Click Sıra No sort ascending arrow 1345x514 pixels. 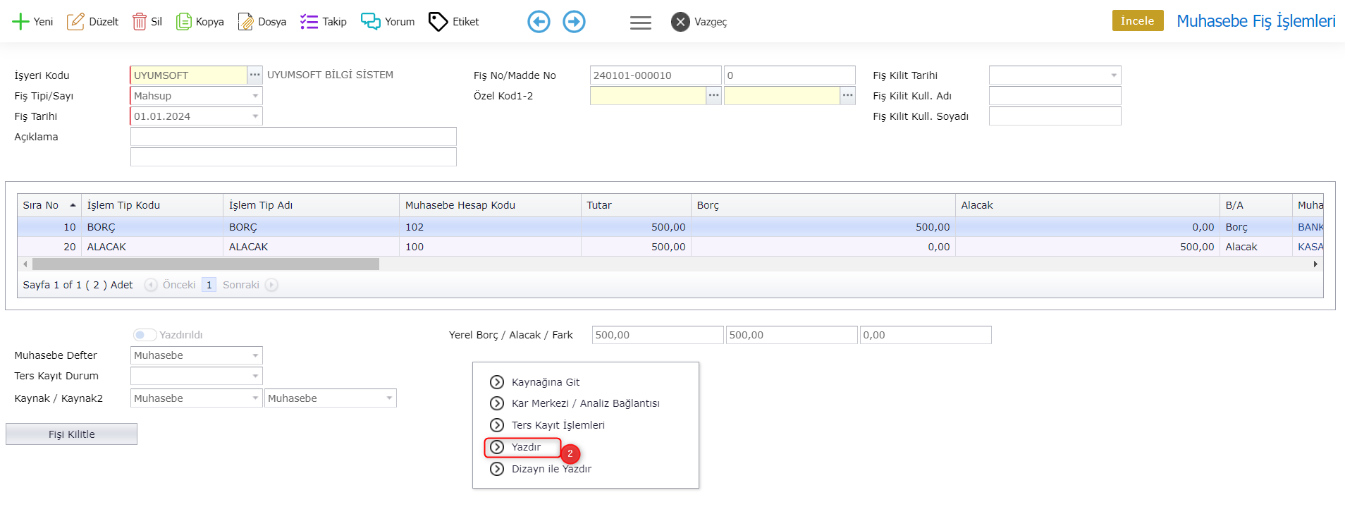[73, 205]
